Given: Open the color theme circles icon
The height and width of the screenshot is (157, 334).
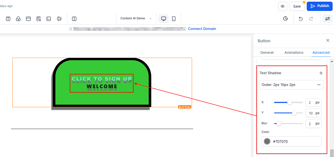Looking at the screenshot, I should pos(18,19).
